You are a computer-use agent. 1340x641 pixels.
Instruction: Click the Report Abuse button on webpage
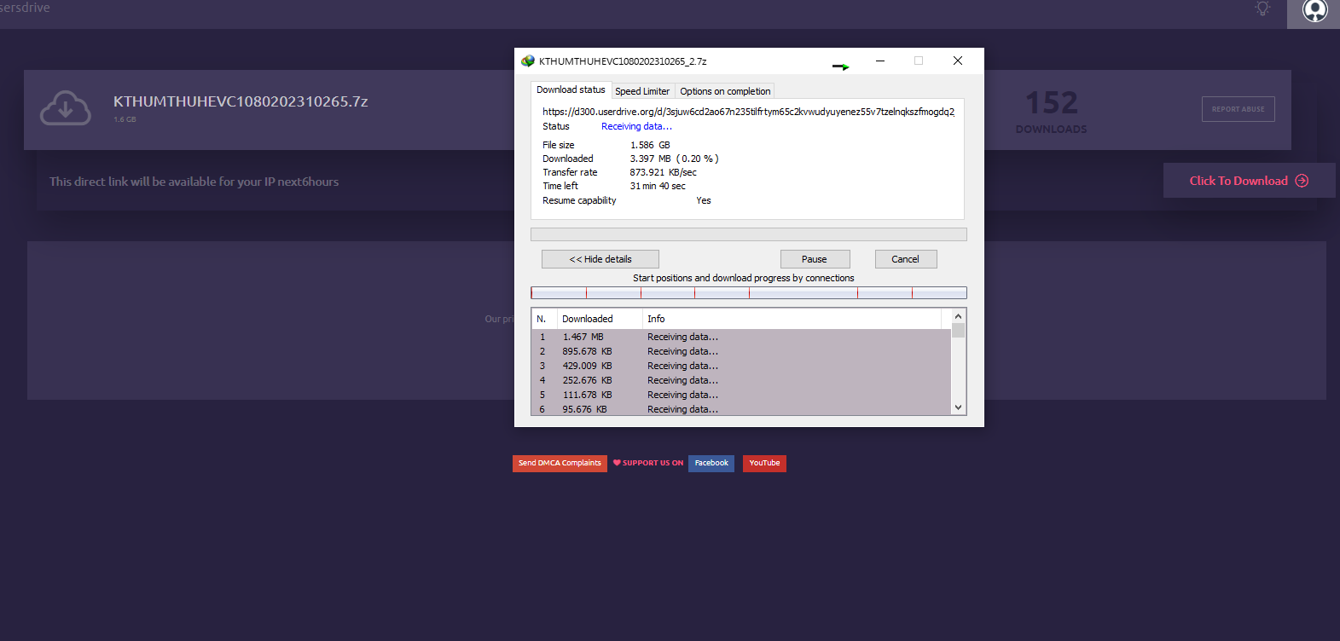point(1238,109)
